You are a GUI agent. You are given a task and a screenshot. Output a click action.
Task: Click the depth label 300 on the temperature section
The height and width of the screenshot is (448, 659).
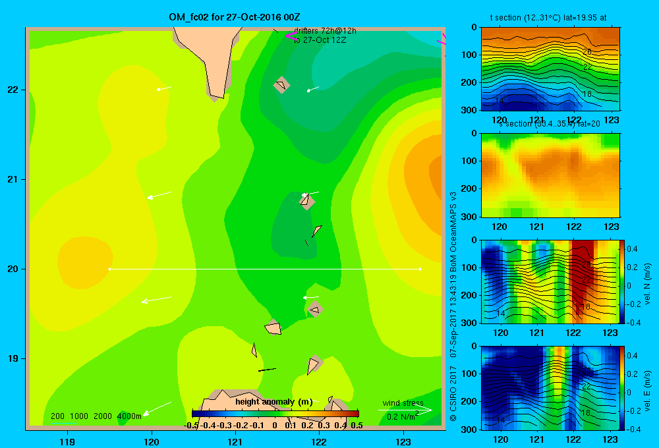[470, 109]
